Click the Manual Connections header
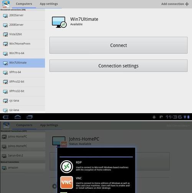 [x=10, y=162]
